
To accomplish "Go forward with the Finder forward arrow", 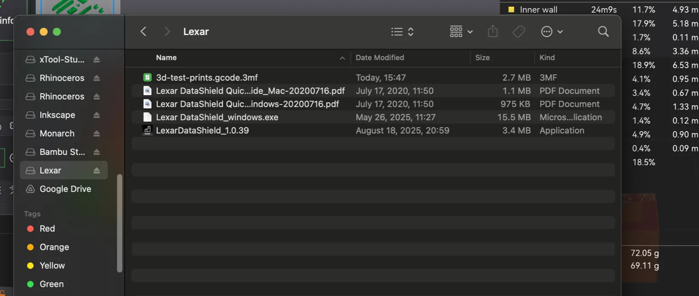I will point(167,32).
